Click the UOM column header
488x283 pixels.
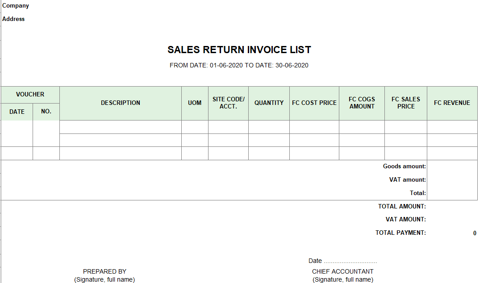[x=195, y=103]
